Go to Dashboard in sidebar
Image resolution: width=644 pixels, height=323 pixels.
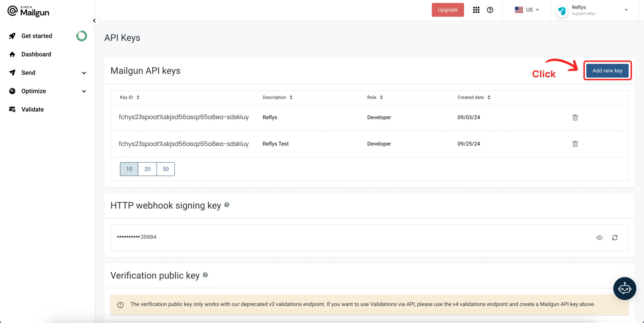36,54
